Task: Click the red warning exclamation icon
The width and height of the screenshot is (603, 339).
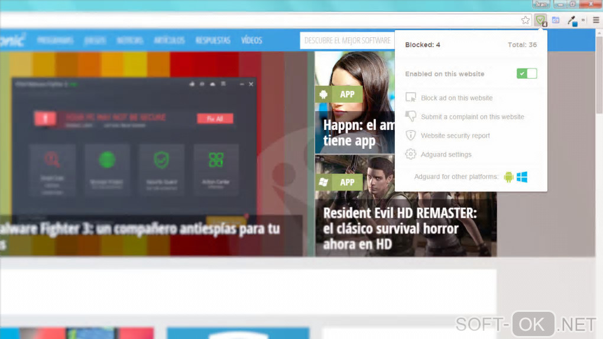Action: coord(45,118)
